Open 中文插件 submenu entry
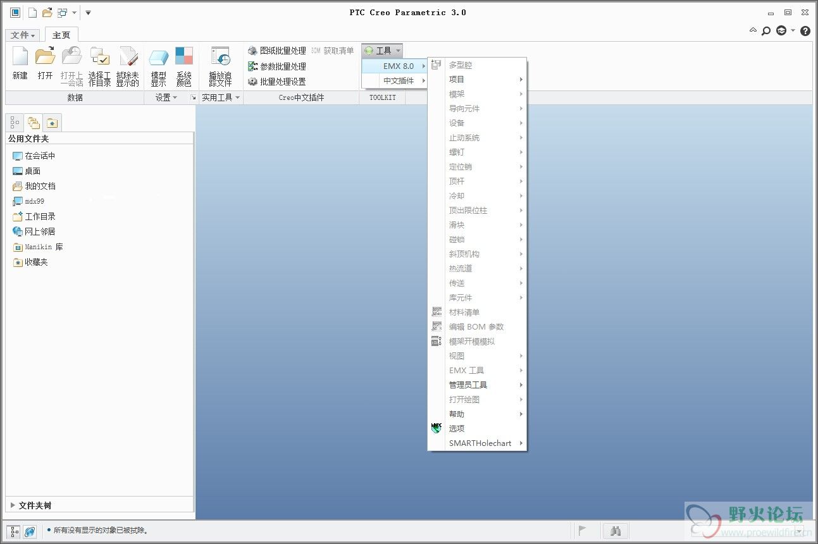This screenshot has height=544, width=818. tap(394, 81)
